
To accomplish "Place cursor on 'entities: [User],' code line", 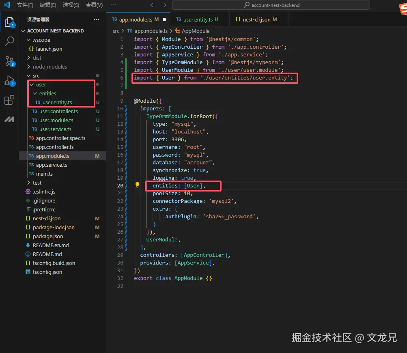I will click(179, 185).
